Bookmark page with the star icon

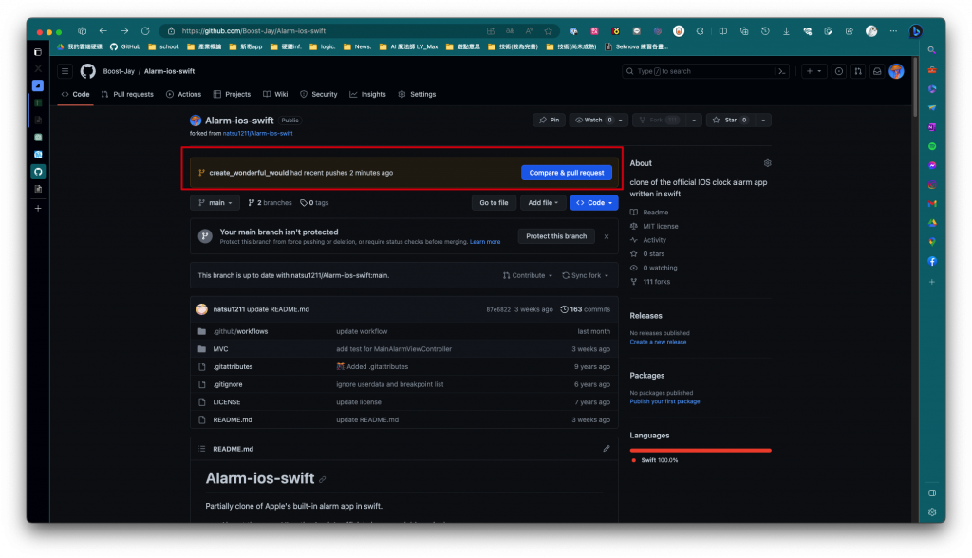tap(548, 31)
